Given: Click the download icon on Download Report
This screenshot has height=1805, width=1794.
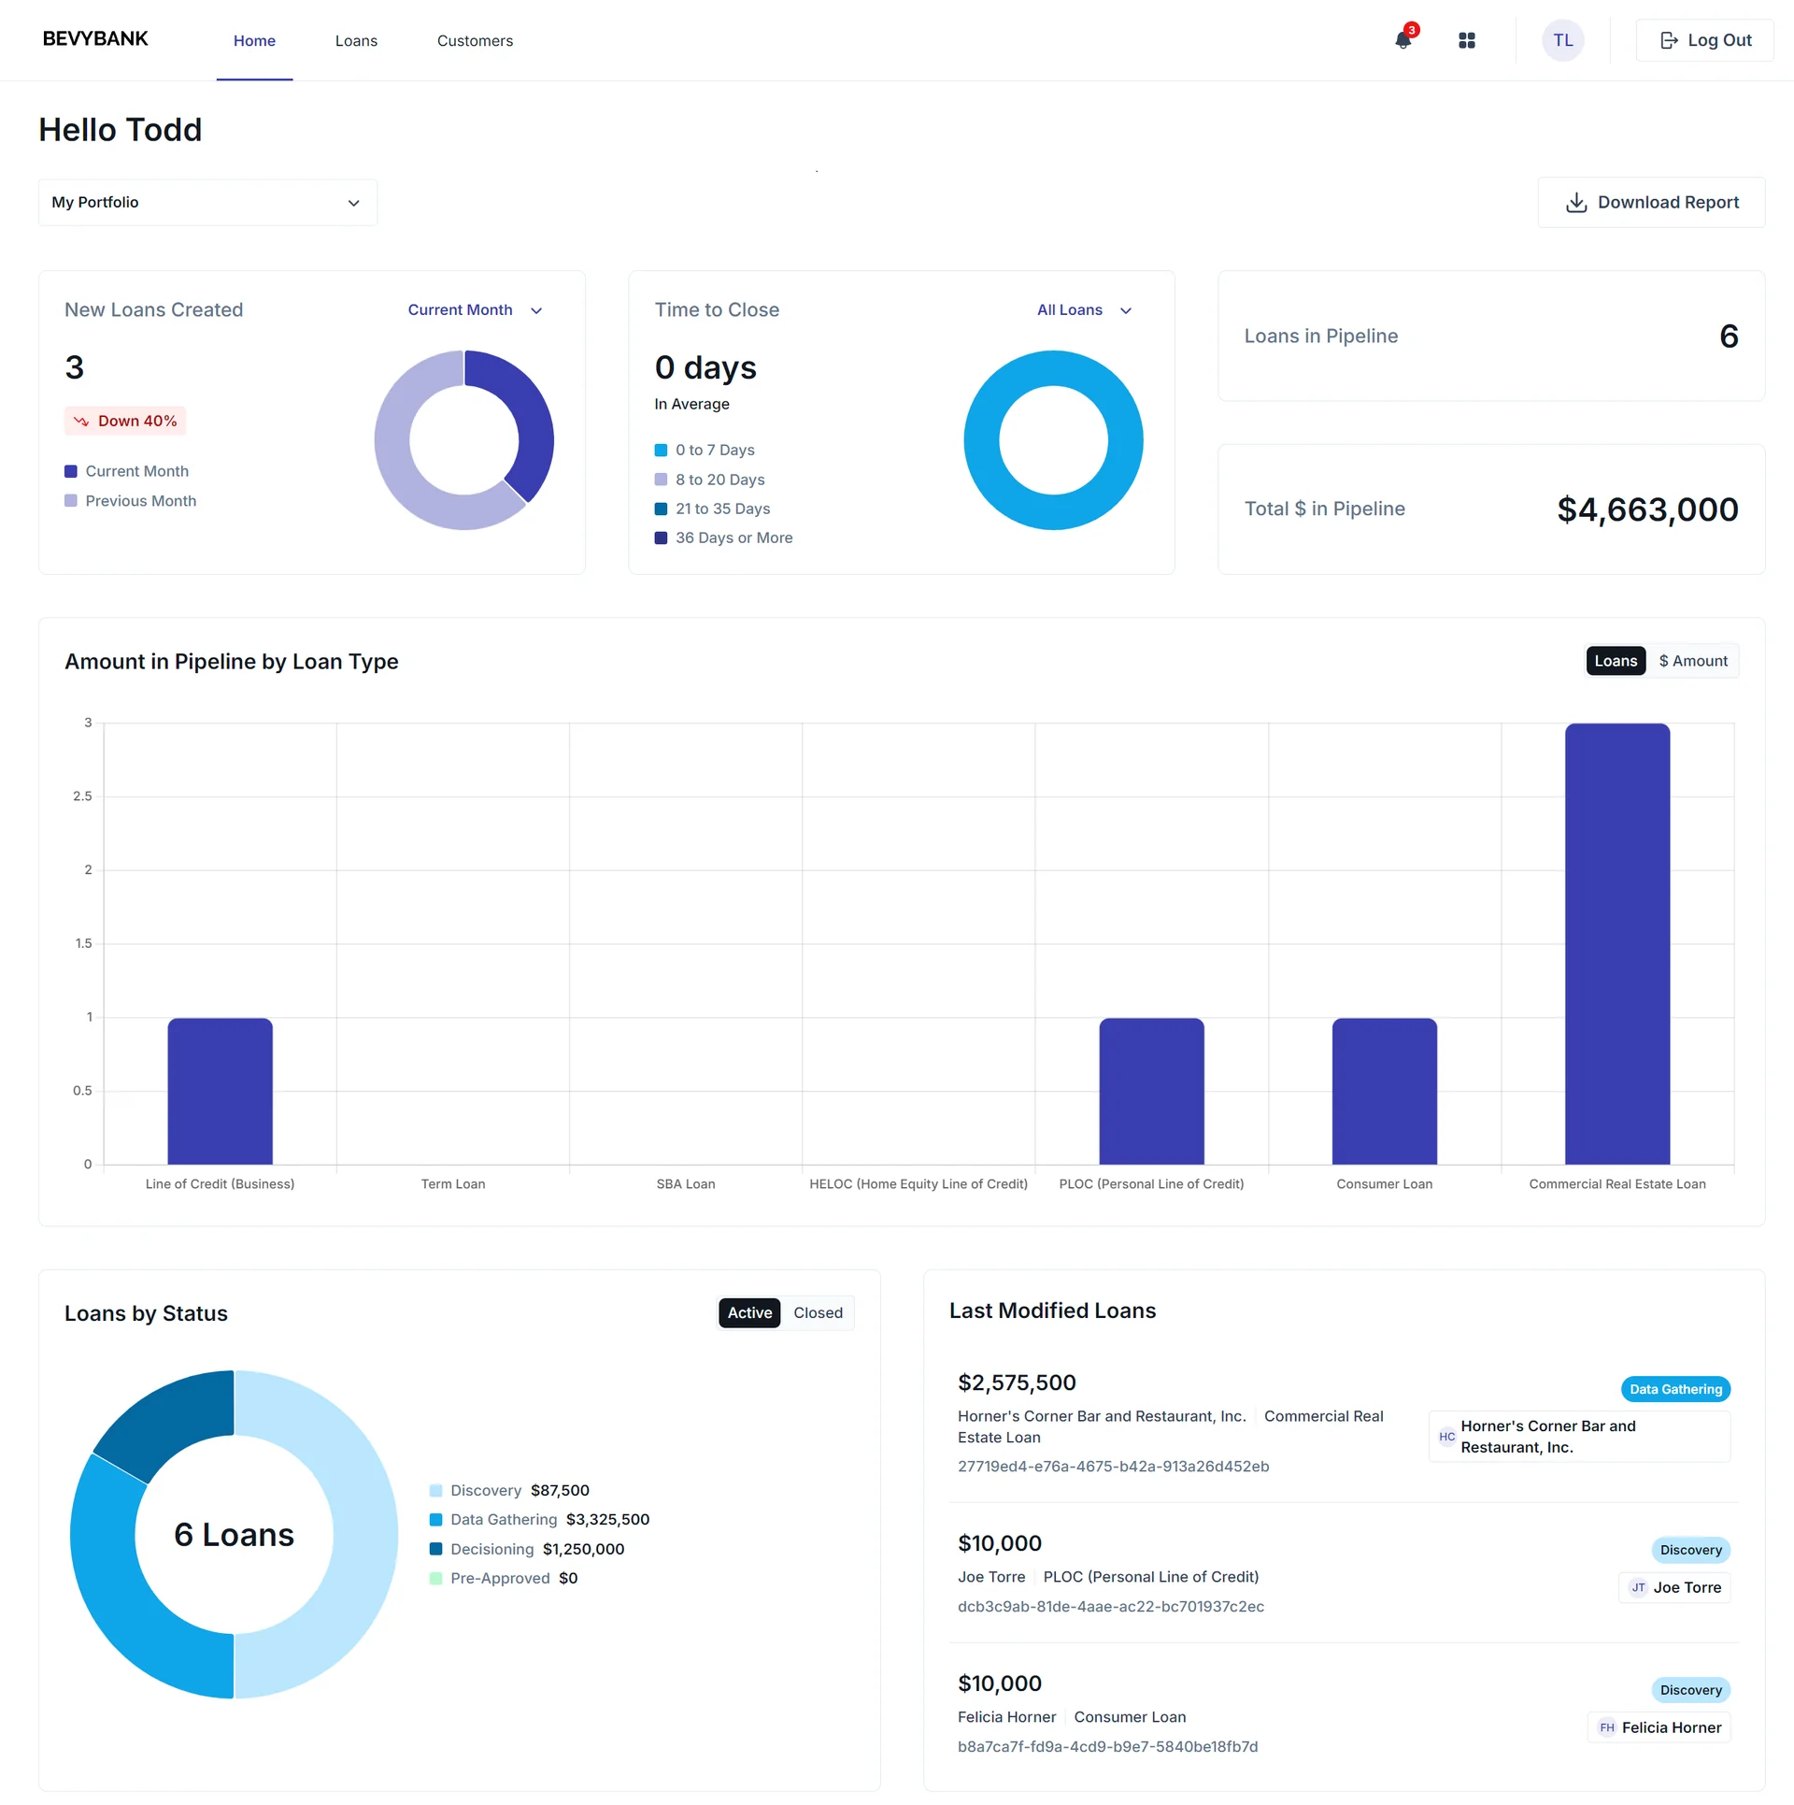Looking at the screenshot, I should [1576, 202].
